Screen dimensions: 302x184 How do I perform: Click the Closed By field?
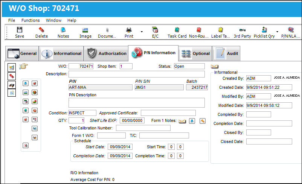(x=259, y=132)
